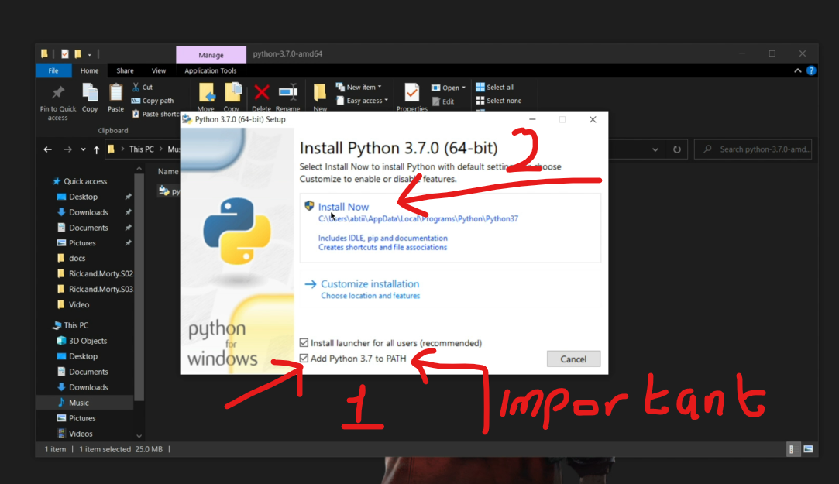Switch to the Home ribbon tab
Image resolution: width=839 pixels, height=484 pixels.
(89, 70)
